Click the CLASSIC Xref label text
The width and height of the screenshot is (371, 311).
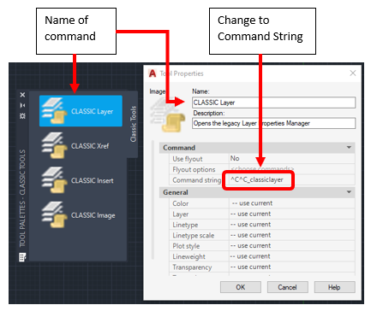(90, 146)
